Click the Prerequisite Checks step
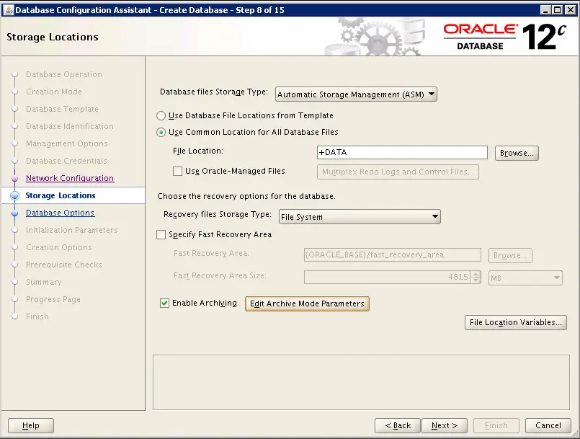Viewport: 580px width, 439px height. tap(64, 265)
